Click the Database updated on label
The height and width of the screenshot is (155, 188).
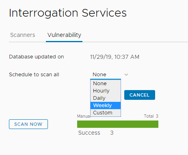click(37, 57)
